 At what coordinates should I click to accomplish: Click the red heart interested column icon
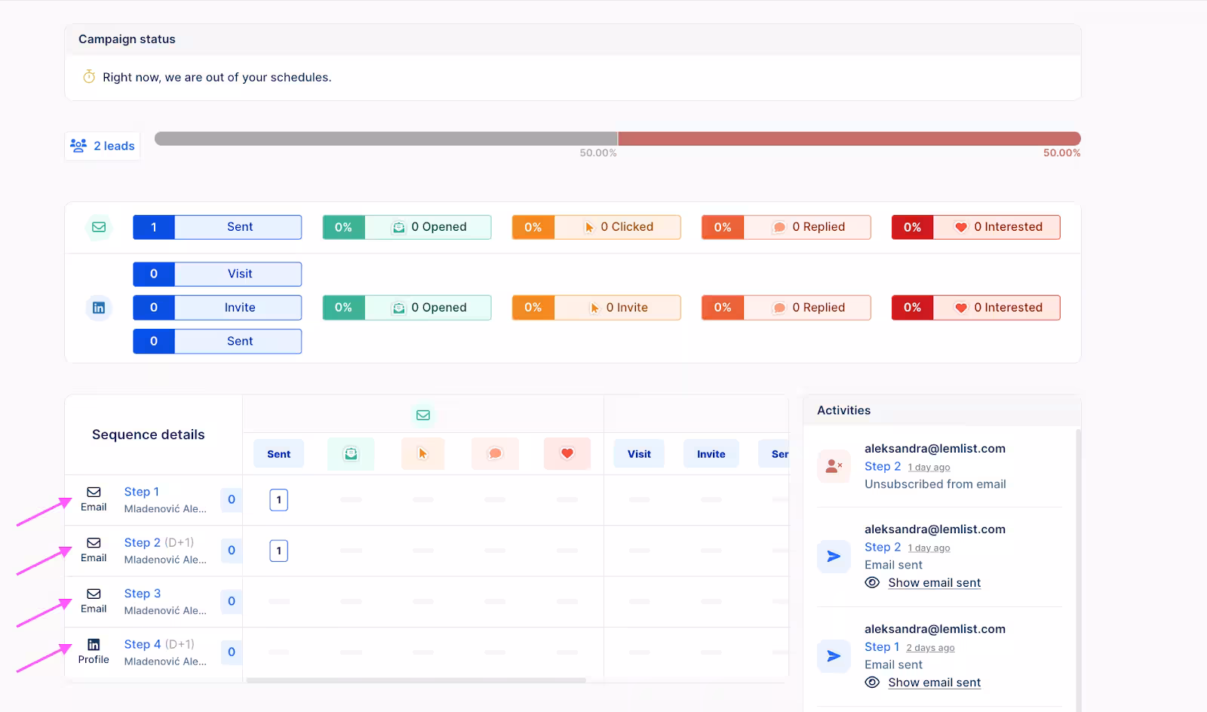coord(567,454)
